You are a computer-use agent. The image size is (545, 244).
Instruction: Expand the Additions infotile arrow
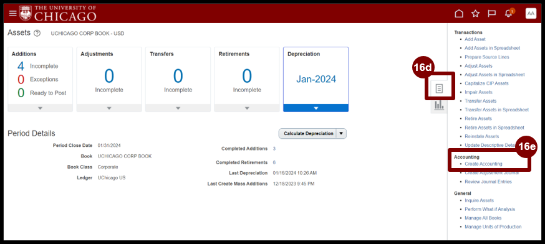pyautogui.click(x=40, y=108)
